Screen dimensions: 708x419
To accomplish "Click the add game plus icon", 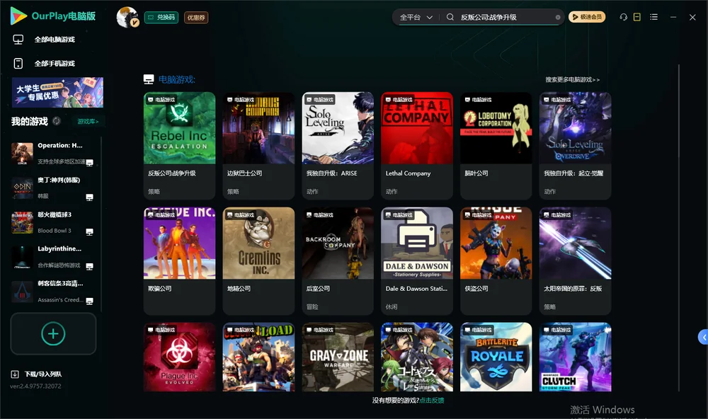I will coord(53,333).
